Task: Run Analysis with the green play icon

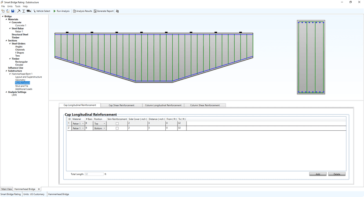Action: (61, 11)
